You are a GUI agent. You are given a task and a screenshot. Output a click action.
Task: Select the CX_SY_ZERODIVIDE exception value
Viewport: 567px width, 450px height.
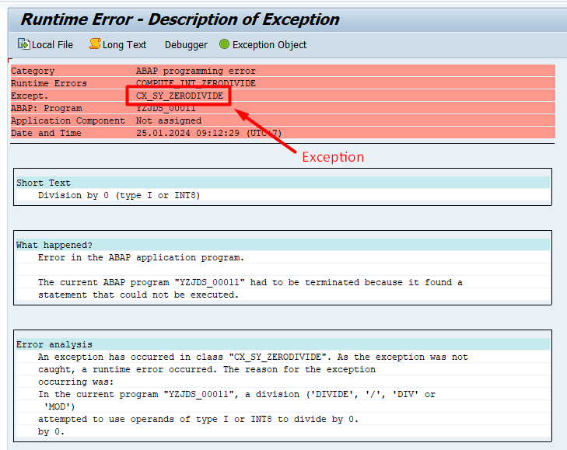[180, 96]
